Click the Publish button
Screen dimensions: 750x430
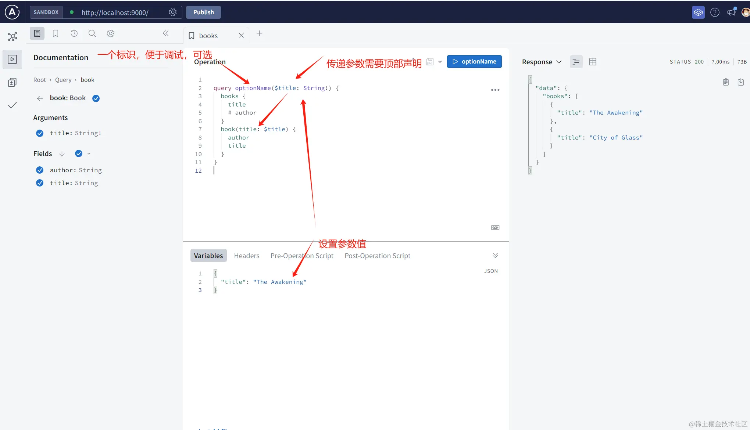point(203,12)
